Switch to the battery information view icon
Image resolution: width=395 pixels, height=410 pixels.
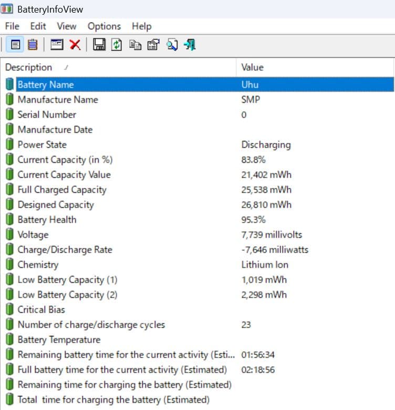[x=16, y=45]
